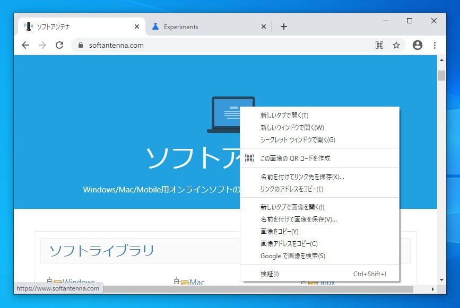The image size is (460, 308).
Task: Open Chrome three-dot menu
Action: coord(435,46)
